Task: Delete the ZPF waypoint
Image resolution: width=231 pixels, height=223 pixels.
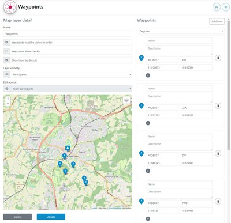Action: pyautogui.click(x=218, y=153)
